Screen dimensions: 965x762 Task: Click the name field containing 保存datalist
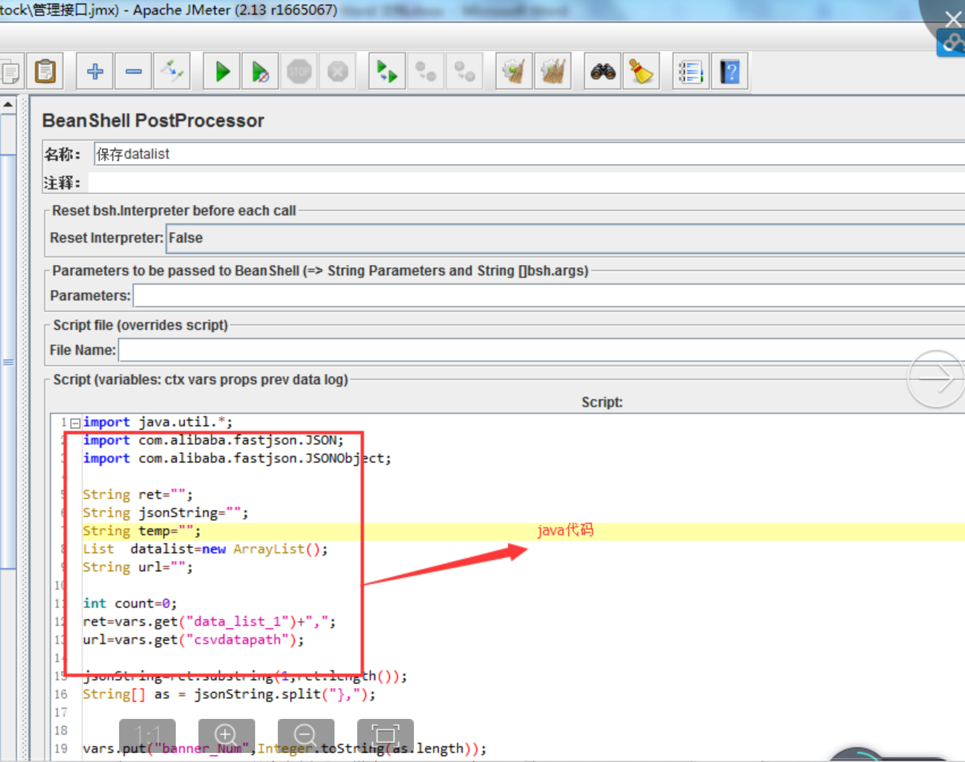tap(529, 154)
